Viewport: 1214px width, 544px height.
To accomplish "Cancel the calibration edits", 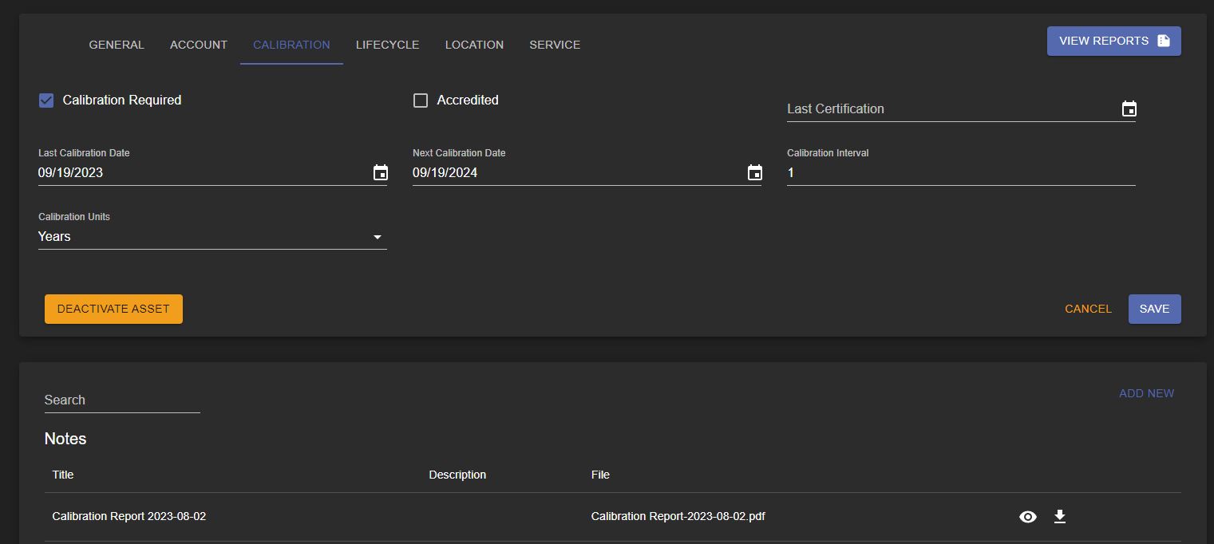I will (x=1088, y=309).
